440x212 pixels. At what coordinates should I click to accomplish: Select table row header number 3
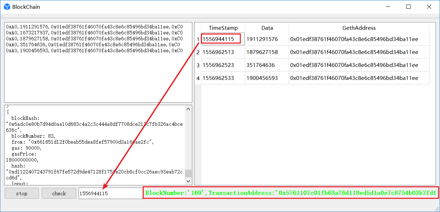pos(198,65)
